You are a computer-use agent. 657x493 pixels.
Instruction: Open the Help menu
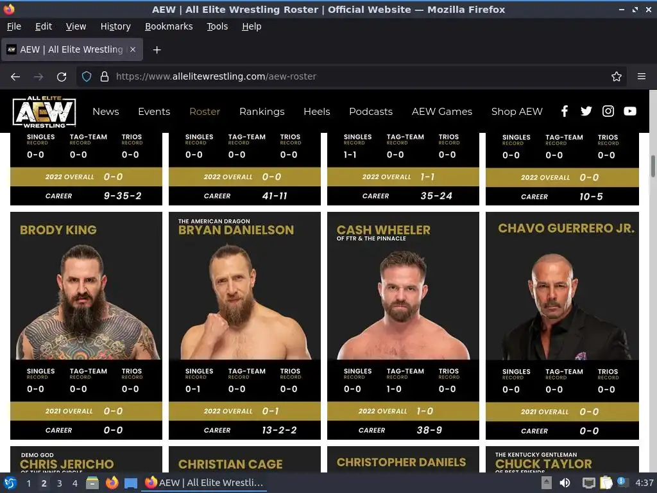(x=252, y=26)
